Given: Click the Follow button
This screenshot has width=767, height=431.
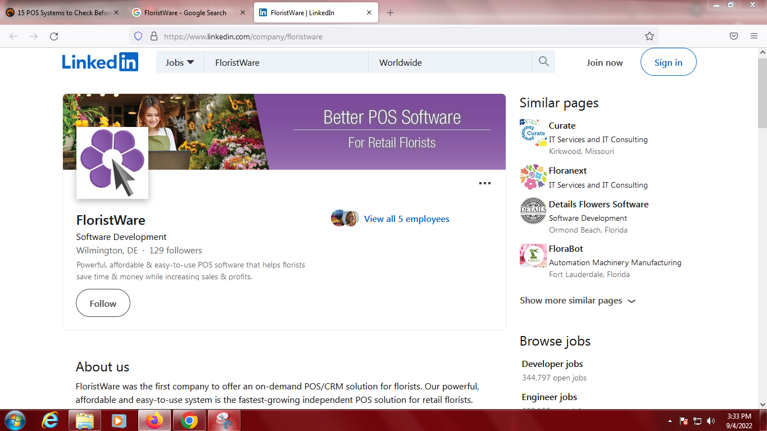Looking at the screenshot, I should click(103, 303).
